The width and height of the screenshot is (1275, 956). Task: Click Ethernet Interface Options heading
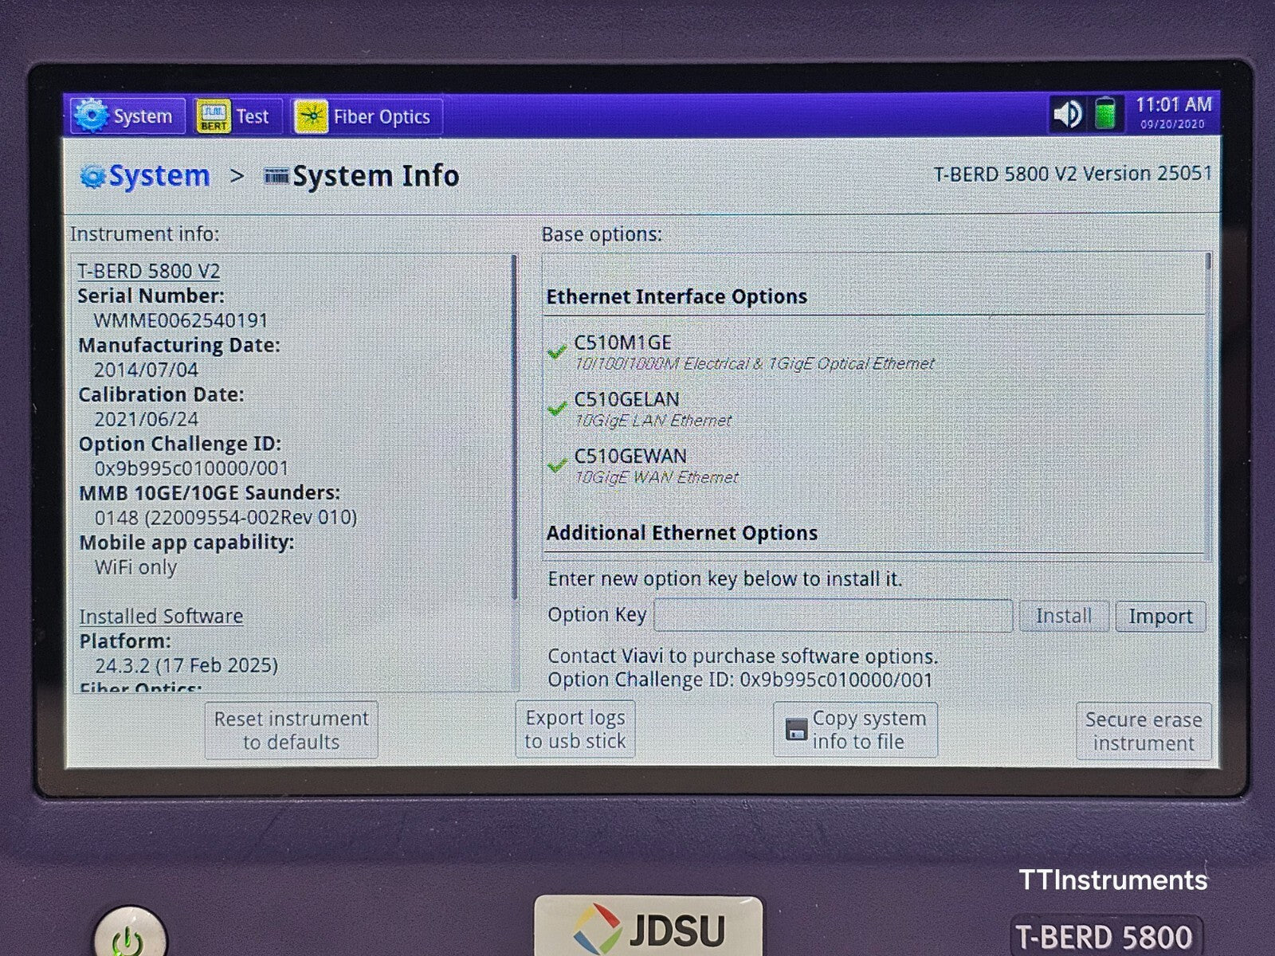(x=677, y=296)
